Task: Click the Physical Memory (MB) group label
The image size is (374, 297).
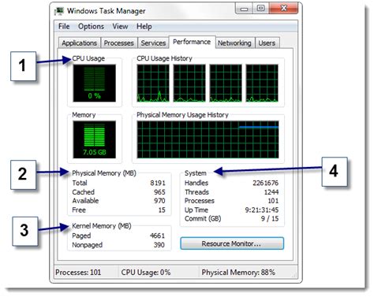Action: pos(104,173)
